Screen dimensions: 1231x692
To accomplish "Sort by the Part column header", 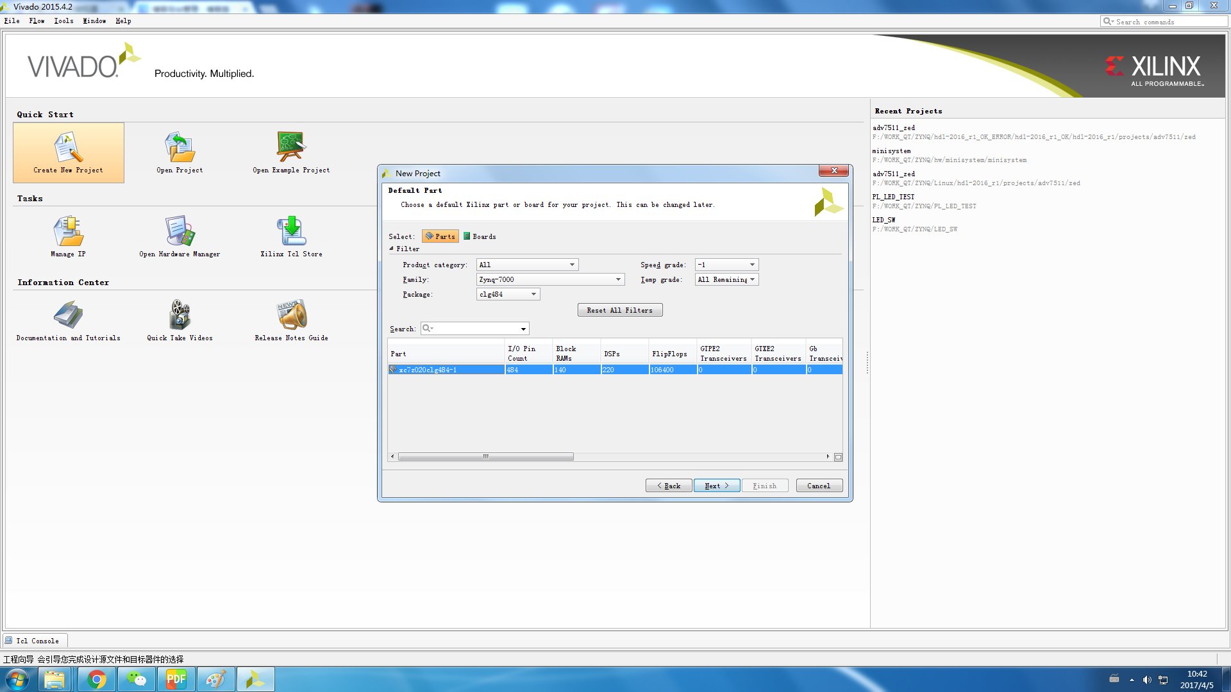I will pyautogui.click(x=446, y=354).
